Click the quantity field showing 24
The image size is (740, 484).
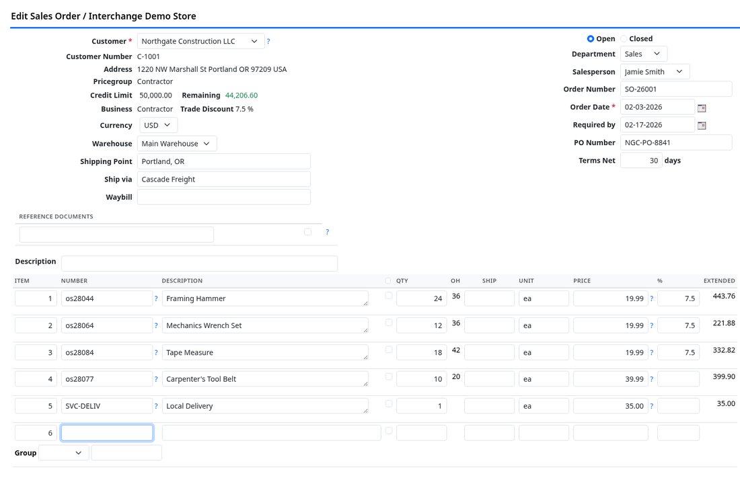point(421,298)
